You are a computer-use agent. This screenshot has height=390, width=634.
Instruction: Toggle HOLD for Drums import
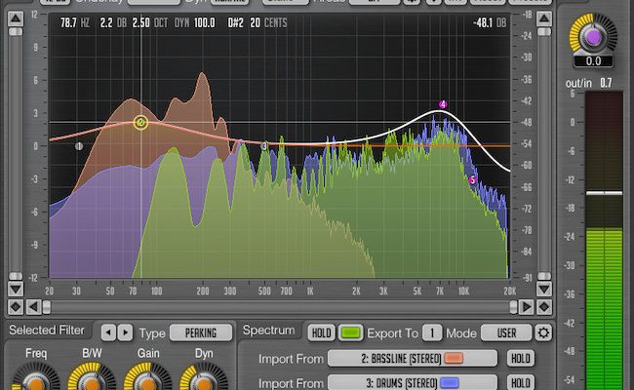[x=521, y=382]
